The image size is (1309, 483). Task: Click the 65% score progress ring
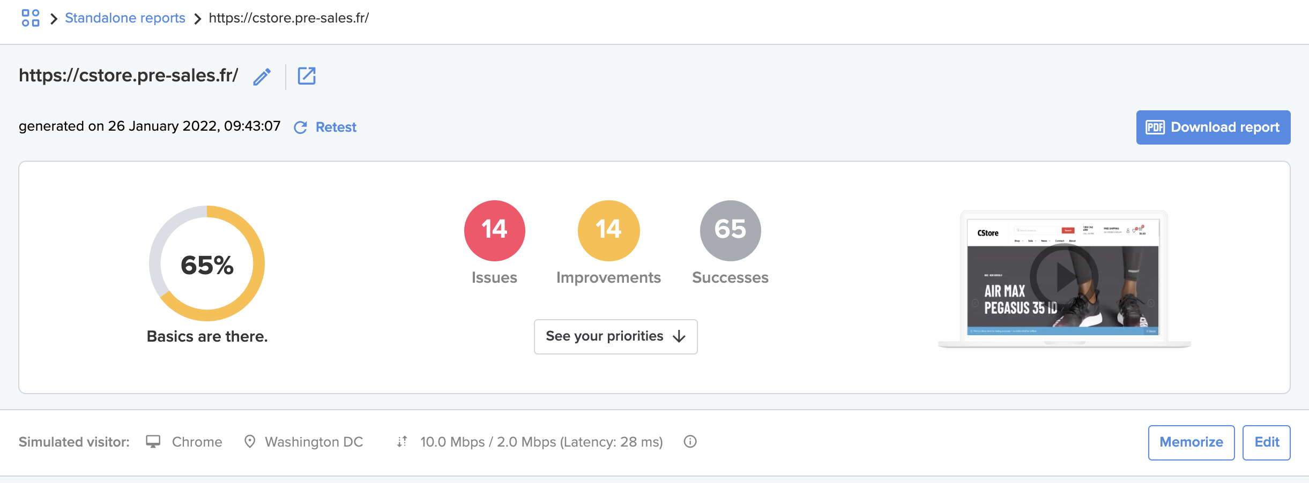point(207,263)
